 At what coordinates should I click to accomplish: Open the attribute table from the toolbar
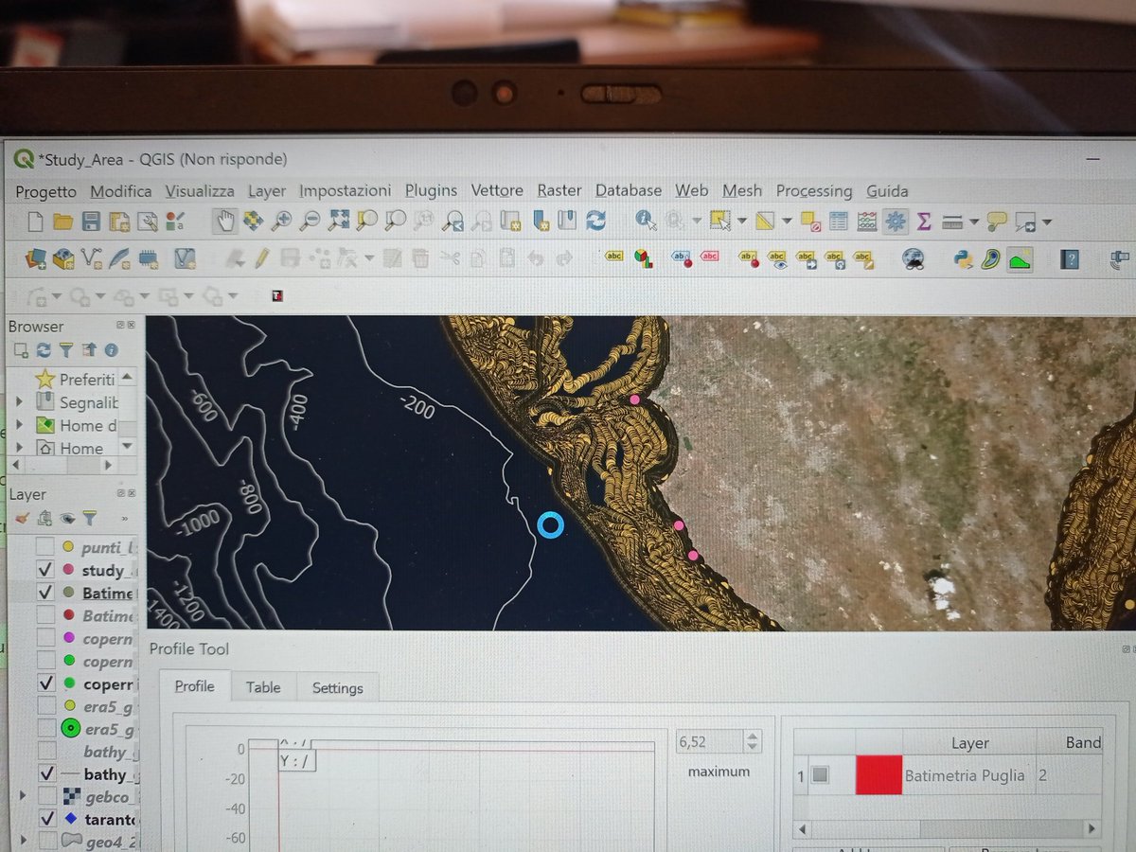(x=838, y=222)
